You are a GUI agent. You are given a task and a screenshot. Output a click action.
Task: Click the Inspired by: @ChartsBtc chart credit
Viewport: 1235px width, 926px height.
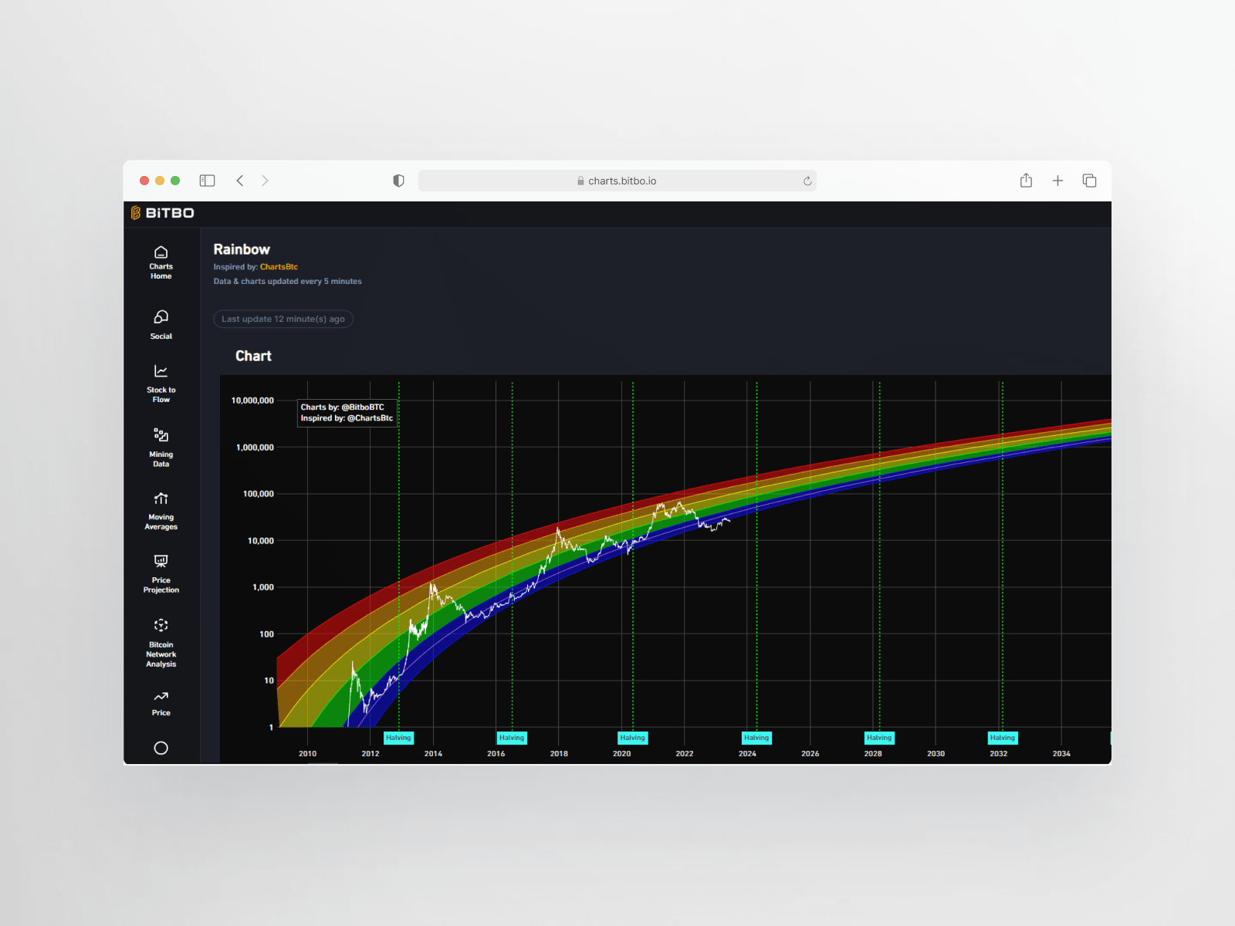tap(347, 418)
